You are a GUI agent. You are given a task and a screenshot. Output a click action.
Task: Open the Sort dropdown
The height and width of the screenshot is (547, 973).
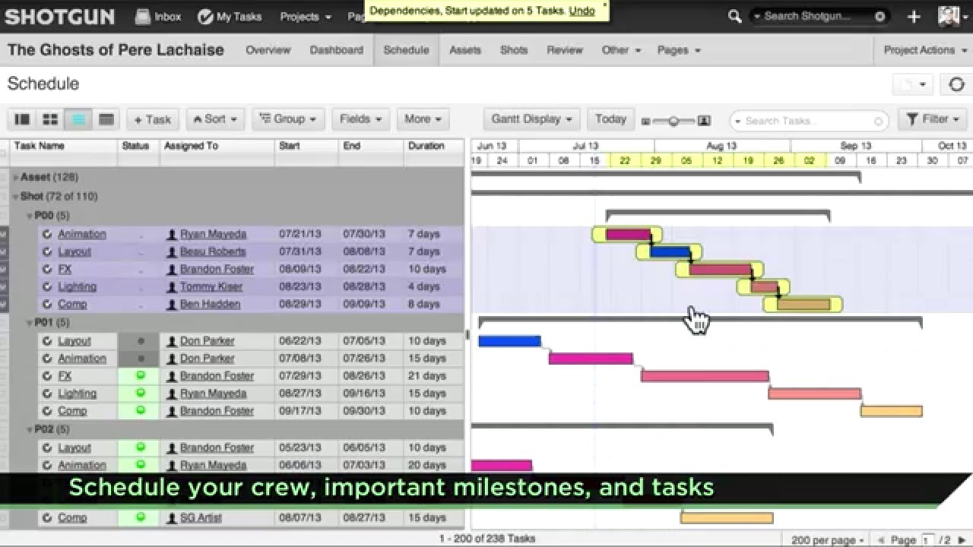[215, 119]
